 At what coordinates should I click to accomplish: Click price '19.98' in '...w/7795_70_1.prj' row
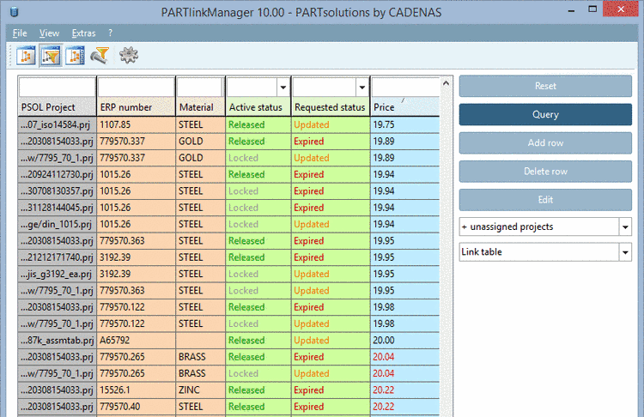(x=405, y=323)
